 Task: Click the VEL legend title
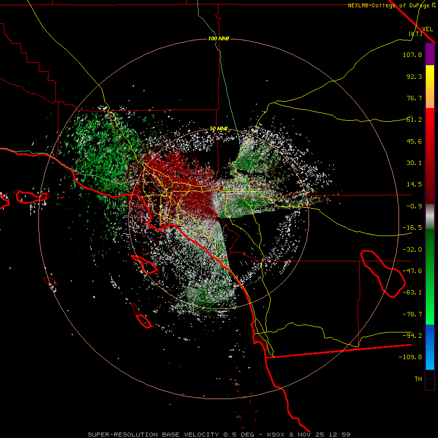pos(427,29)
